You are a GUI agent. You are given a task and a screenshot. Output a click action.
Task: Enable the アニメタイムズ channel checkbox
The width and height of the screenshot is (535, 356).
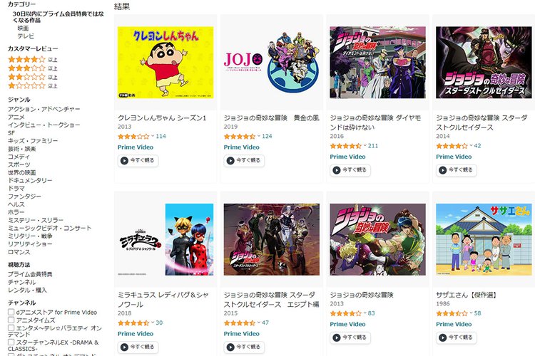point(11,320)
